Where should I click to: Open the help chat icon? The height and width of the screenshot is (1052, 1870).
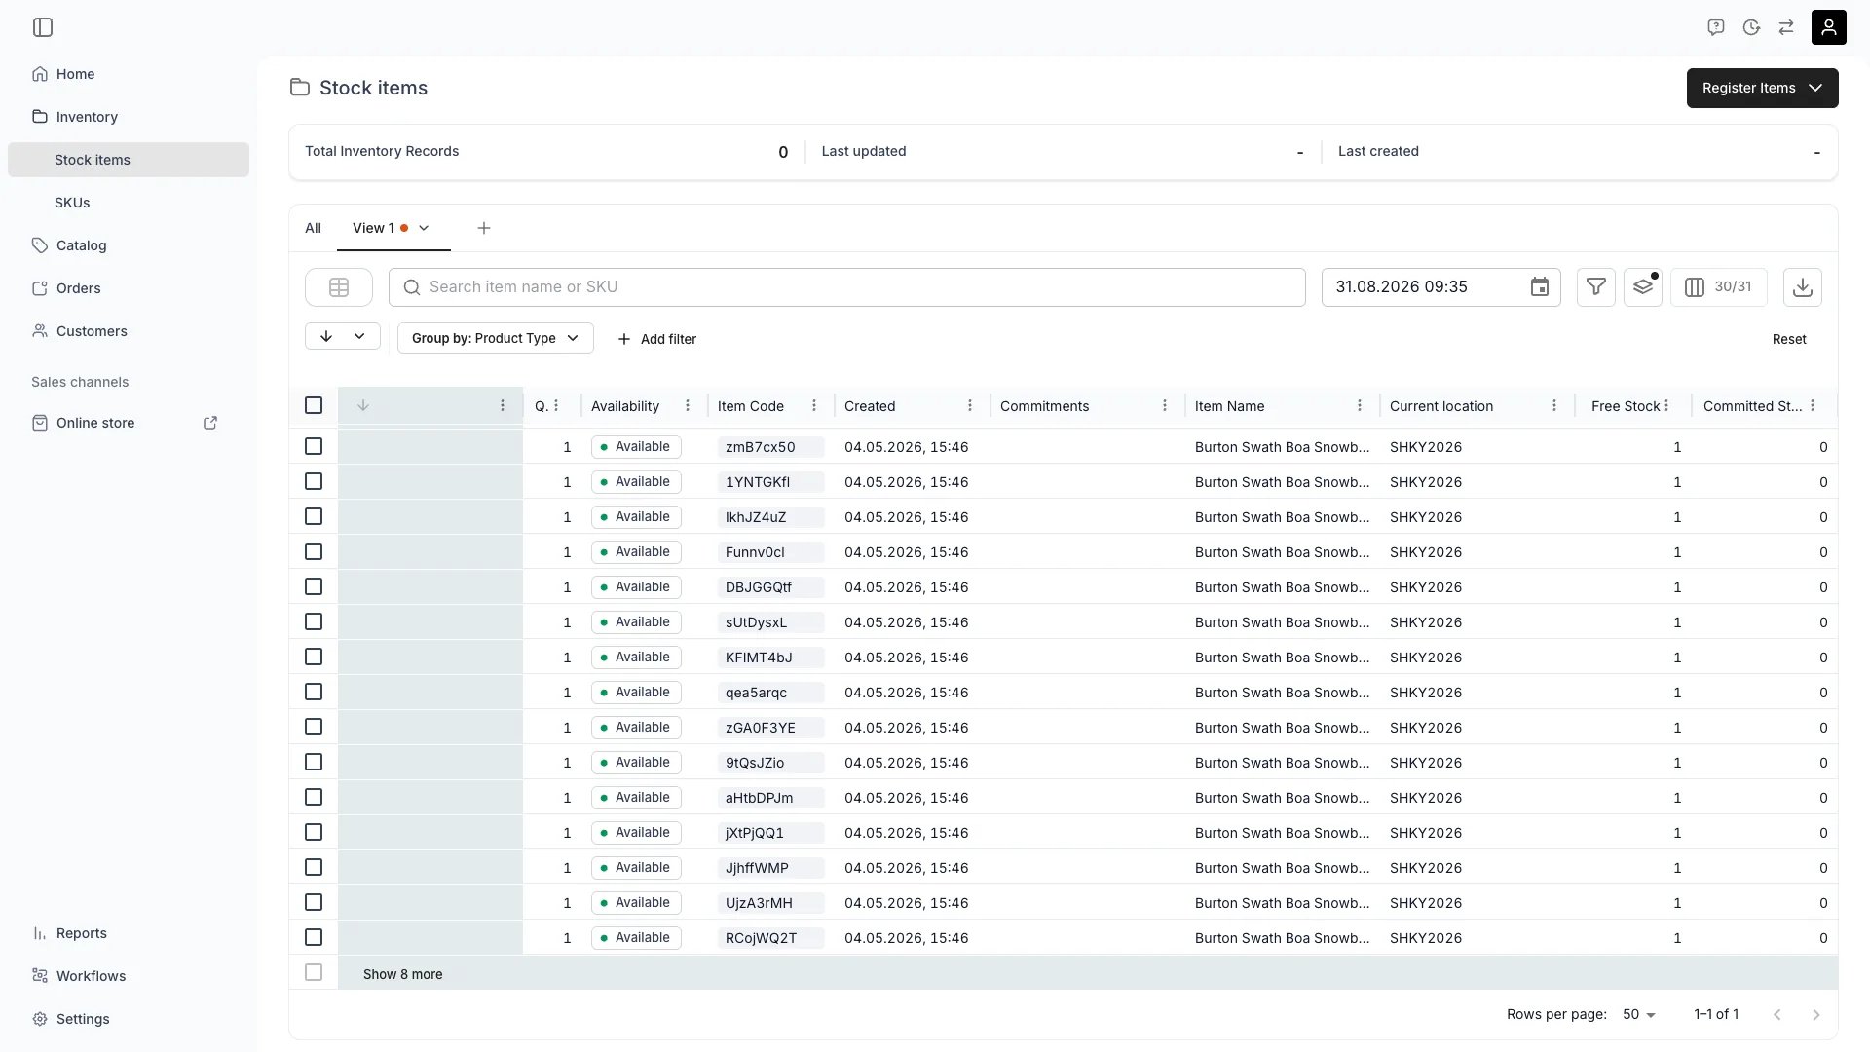point(1716,27)
